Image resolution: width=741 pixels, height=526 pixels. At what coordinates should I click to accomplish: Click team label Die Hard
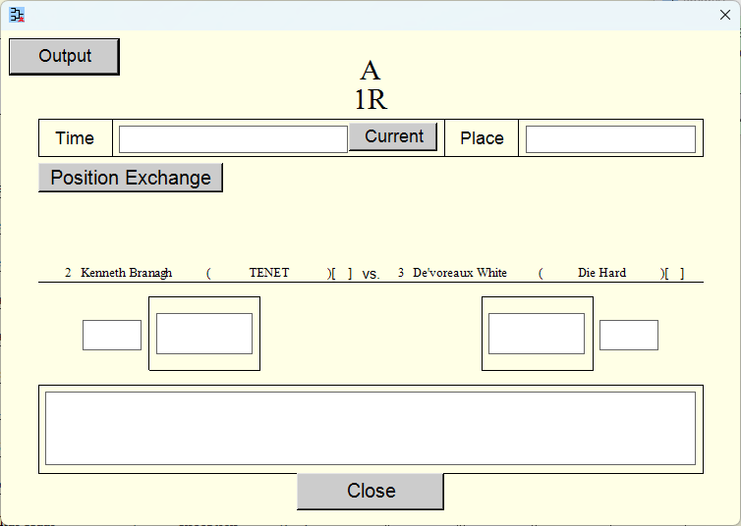click(x=601, y=273)
